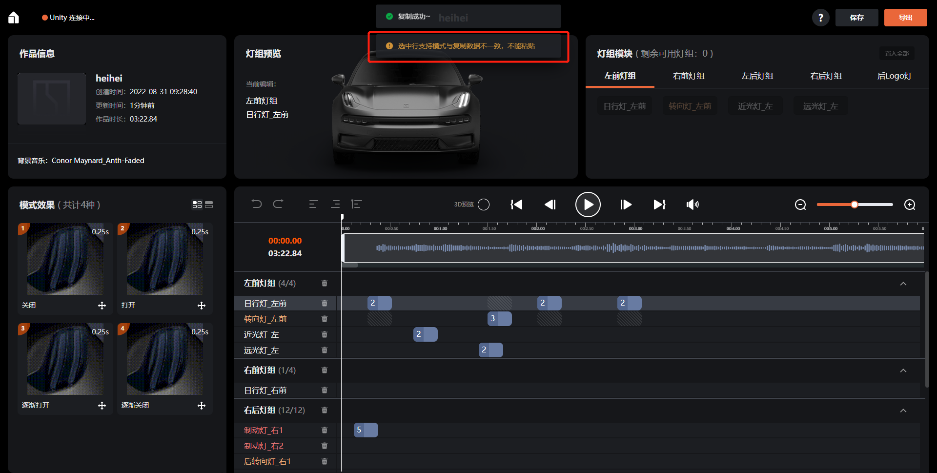
Task: Step back one frame
Action: [x=550, y=205]
